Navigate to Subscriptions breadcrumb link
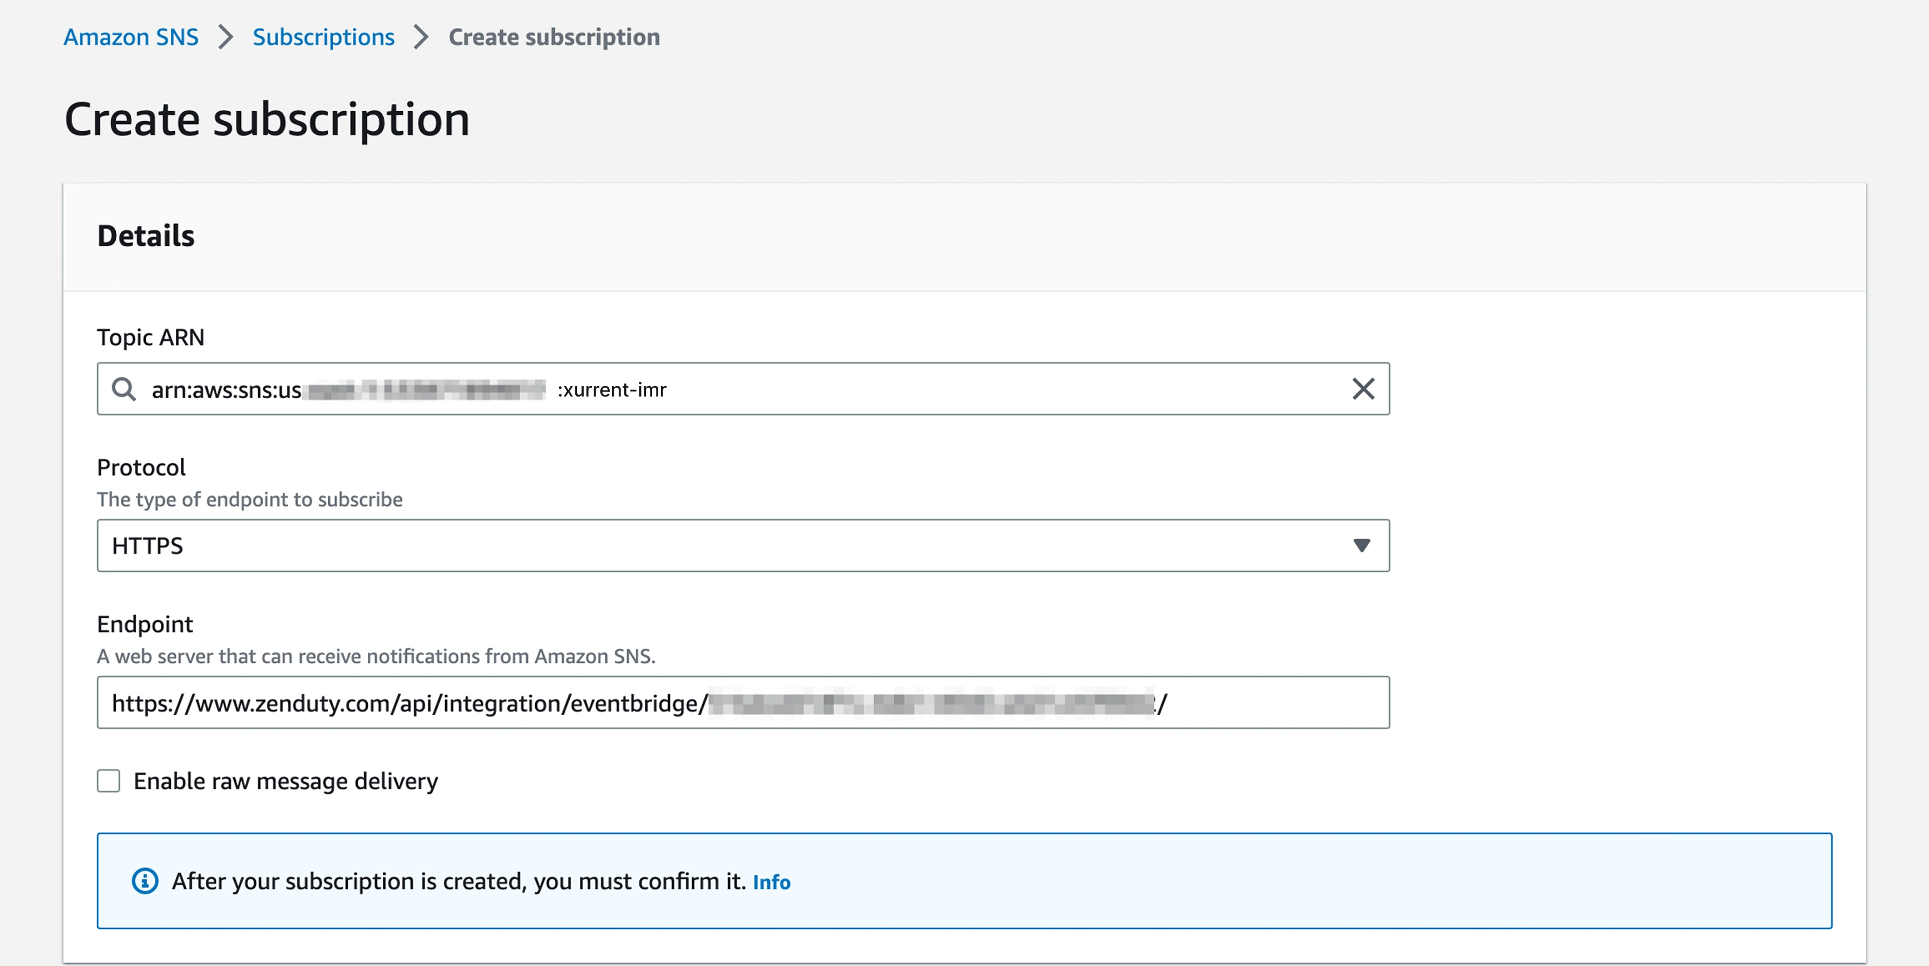 pyautogui.click(x=323, y=37)
